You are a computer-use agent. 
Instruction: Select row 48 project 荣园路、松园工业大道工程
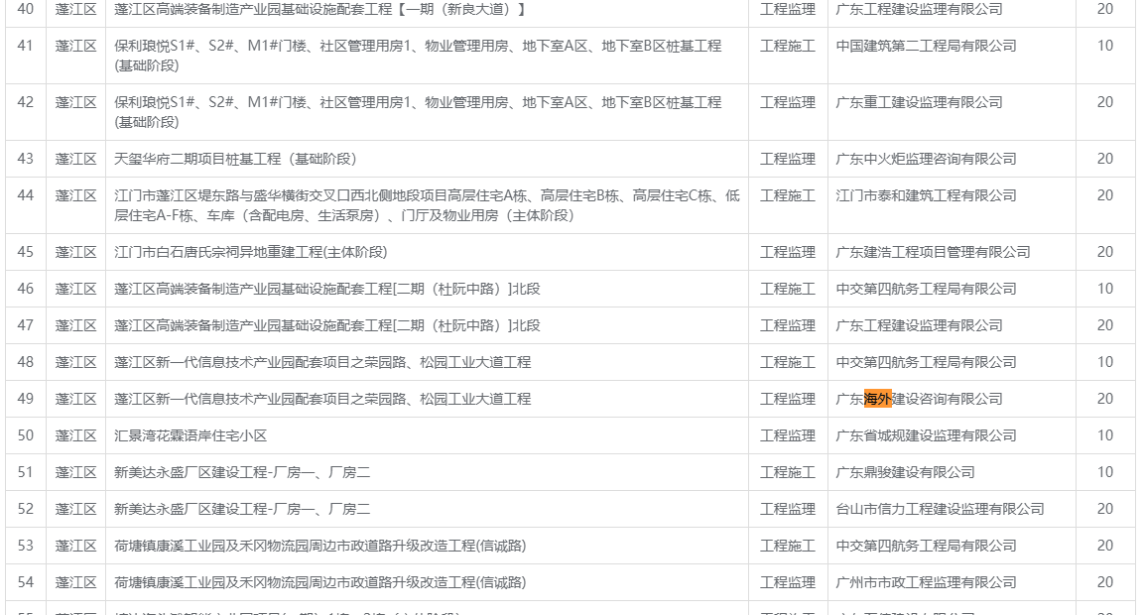(x=322, y=362)
